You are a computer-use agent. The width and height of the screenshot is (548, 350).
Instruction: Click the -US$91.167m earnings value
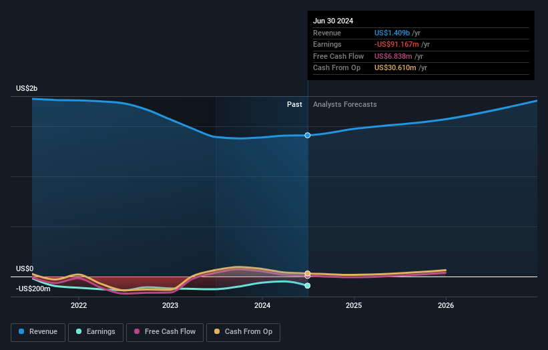396,44
